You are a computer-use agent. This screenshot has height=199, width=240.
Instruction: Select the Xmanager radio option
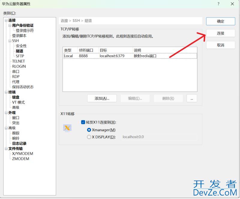(89, 130)
